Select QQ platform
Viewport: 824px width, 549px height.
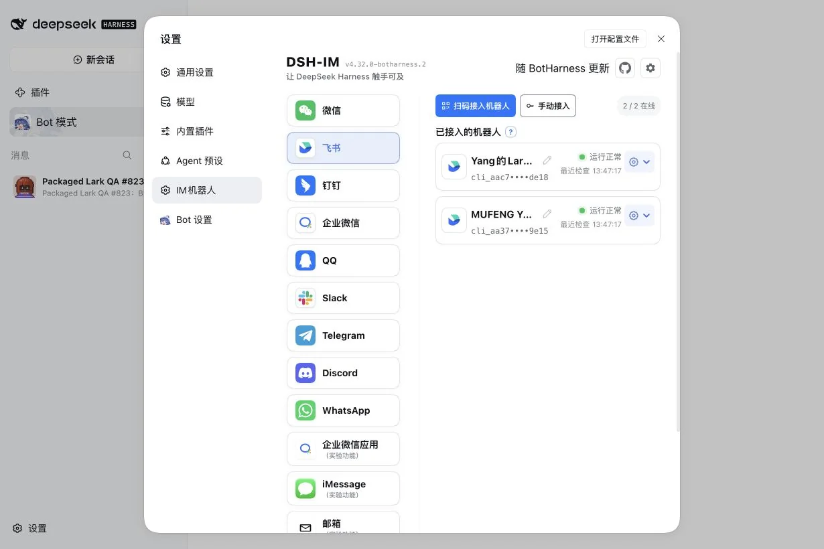click(343, 260)
